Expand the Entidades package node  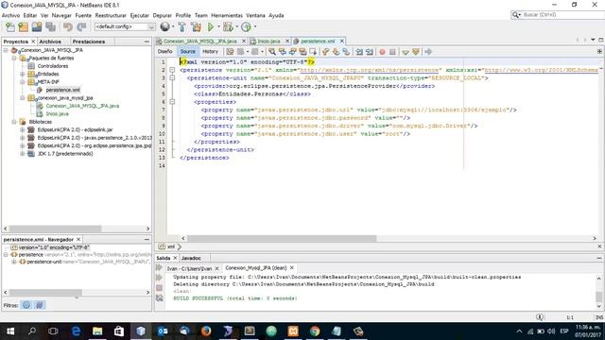23,74
